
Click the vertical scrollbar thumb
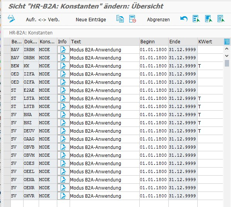click(x=227, y=63)
